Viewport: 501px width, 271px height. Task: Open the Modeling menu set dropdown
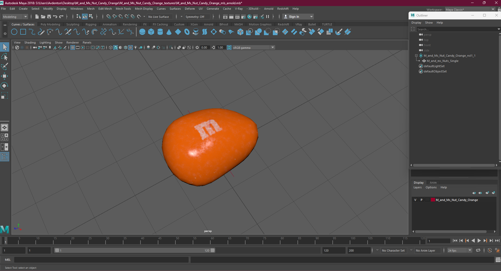pos(15,17)
